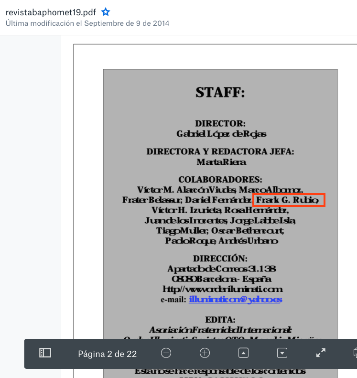
Task: Click the DIRECCIÓN heading
Action: pyautogui.click(x=220, y=259)
